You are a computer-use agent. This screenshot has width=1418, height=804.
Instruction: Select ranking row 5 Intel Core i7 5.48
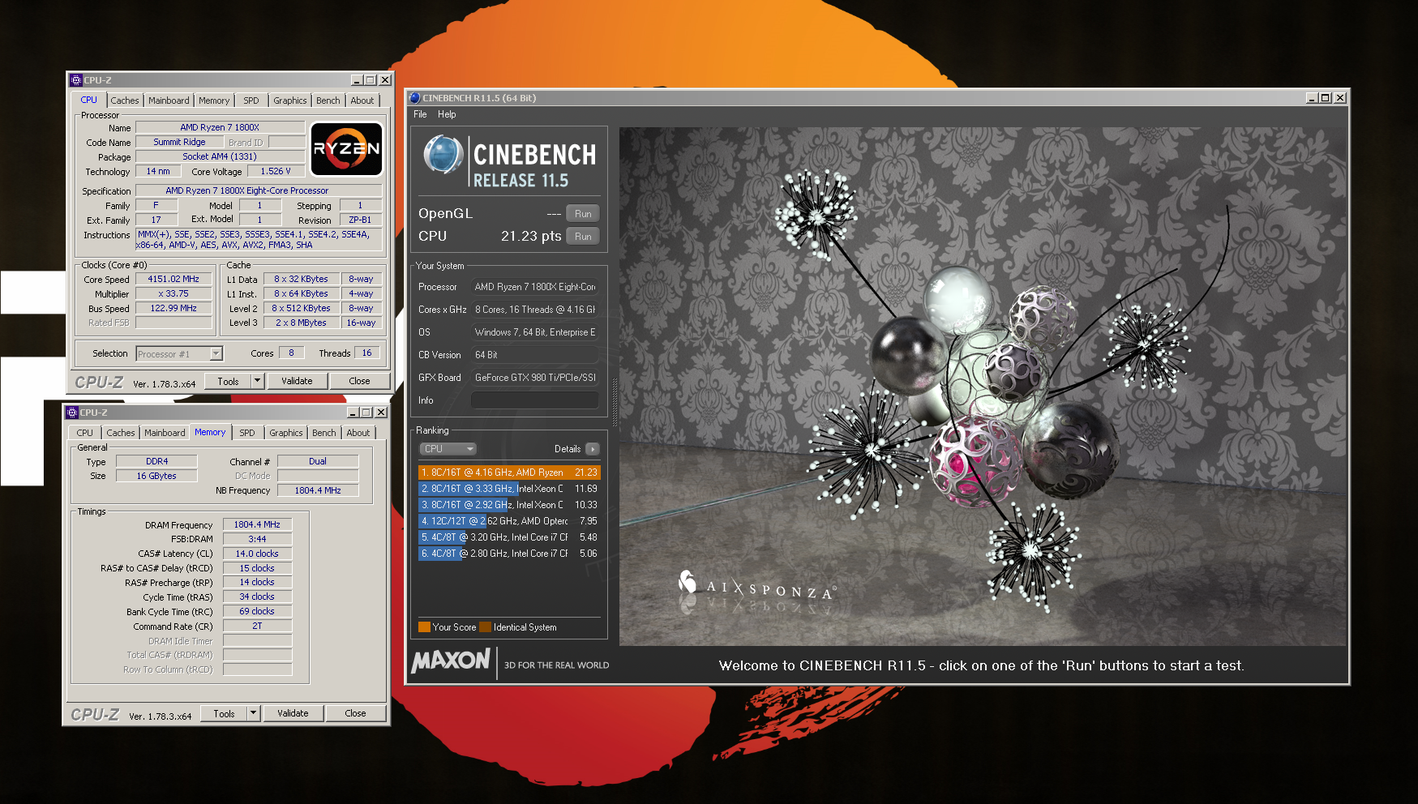click(509, 537)
